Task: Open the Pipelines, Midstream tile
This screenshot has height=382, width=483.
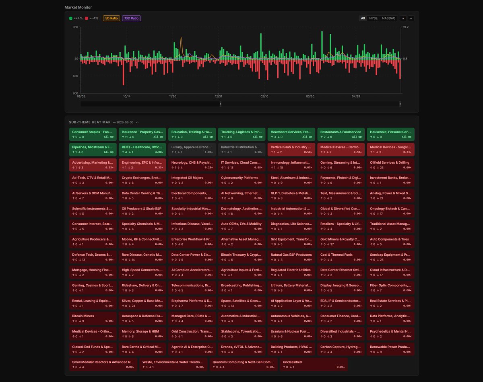Action: click(93, 150)
